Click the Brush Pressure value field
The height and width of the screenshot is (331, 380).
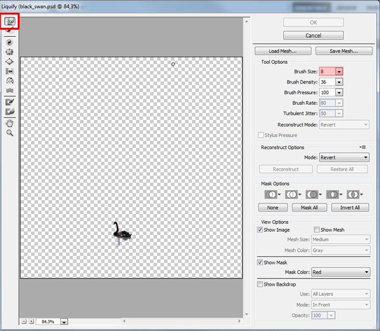327,92
